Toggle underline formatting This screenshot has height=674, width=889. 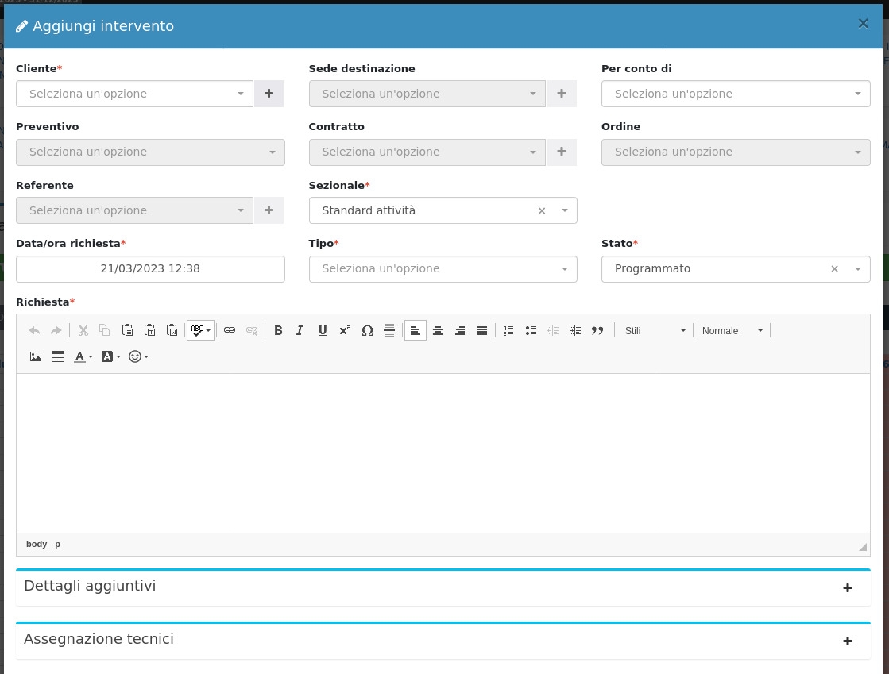[323, 330]
